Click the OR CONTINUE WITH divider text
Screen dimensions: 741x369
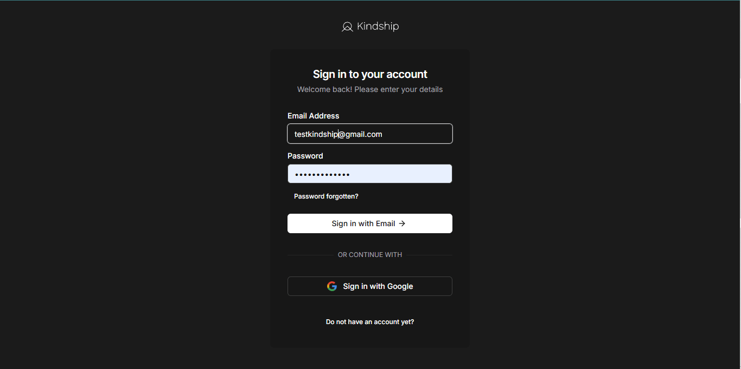[370, 255]
